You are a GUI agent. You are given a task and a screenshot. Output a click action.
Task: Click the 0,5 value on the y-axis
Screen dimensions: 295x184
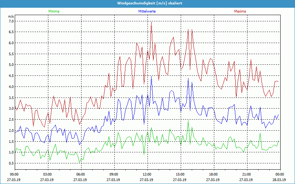pos(11,163)
